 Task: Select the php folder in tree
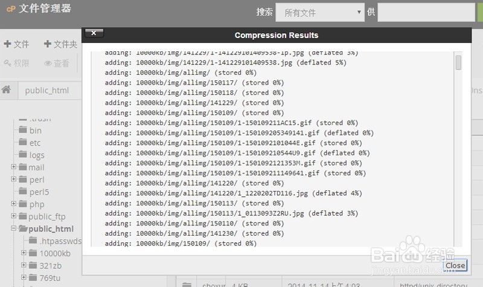(x=37, y=204)
